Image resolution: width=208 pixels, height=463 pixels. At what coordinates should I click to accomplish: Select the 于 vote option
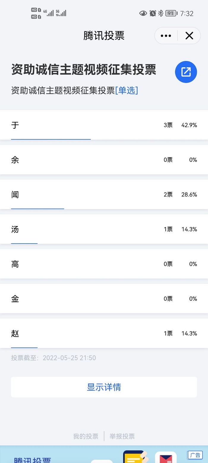(104, 125)
